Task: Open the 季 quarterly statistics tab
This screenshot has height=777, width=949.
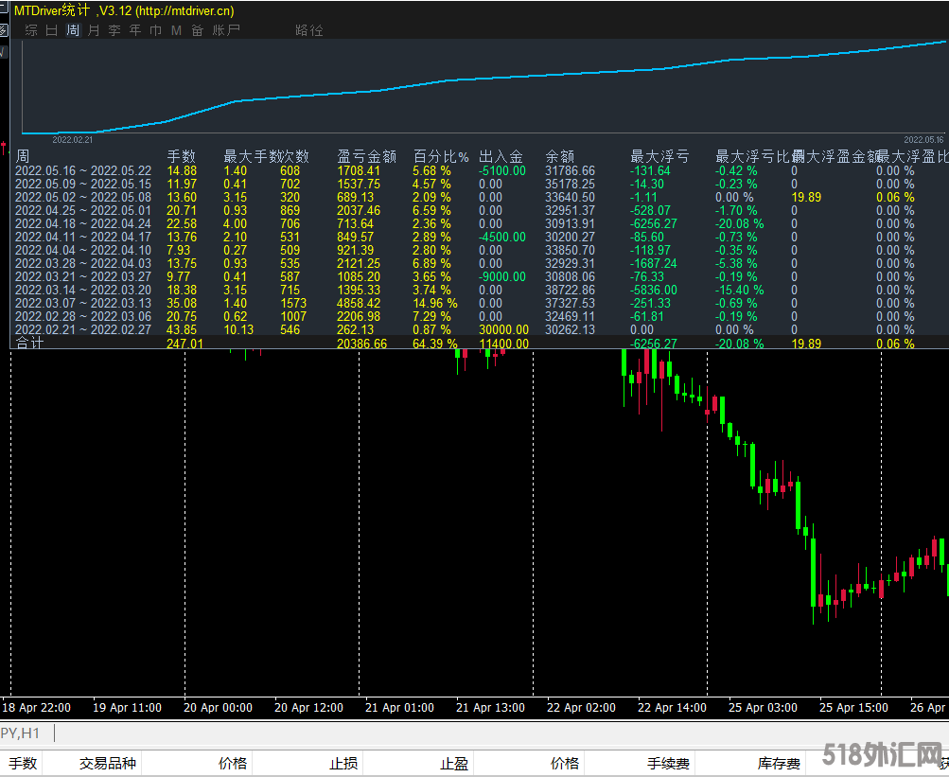Action: click(x=114, y=30)
